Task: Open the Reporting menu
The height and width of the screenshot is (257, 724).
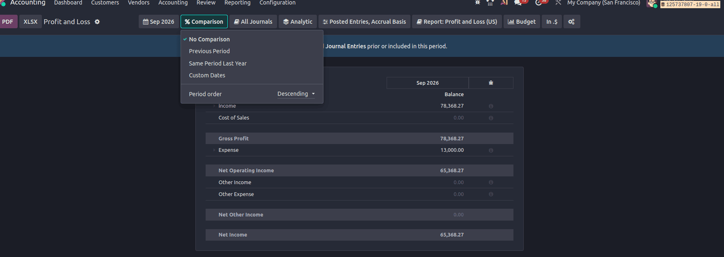Action: (x=237, y=3)
